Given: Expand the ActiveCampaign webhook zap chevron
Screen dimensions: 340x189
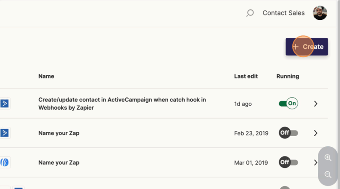Looking at the screenshot, I should coord(315,104).
